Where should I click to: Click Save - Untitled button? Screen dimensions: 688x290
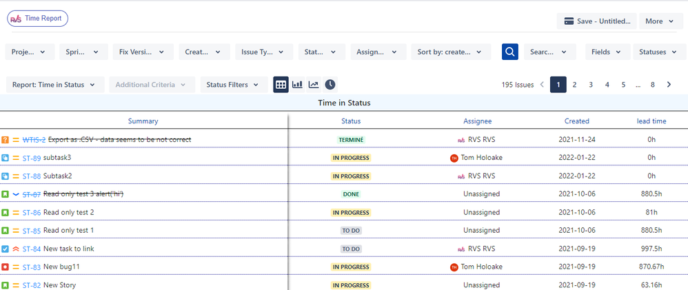click(x=597, y=21)
